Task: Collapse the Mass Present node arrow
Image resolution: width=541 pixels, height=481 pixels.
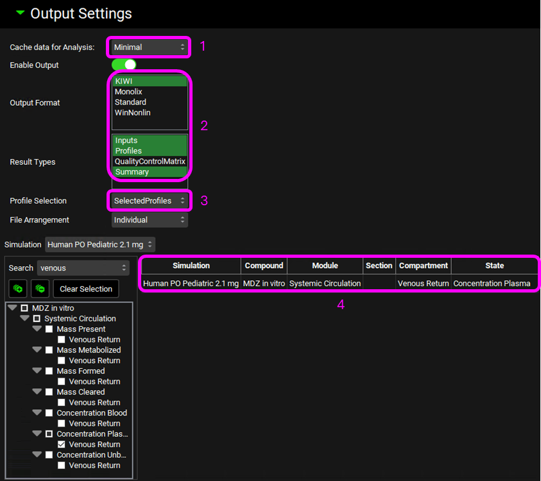Action: click(x=37, y=329)
